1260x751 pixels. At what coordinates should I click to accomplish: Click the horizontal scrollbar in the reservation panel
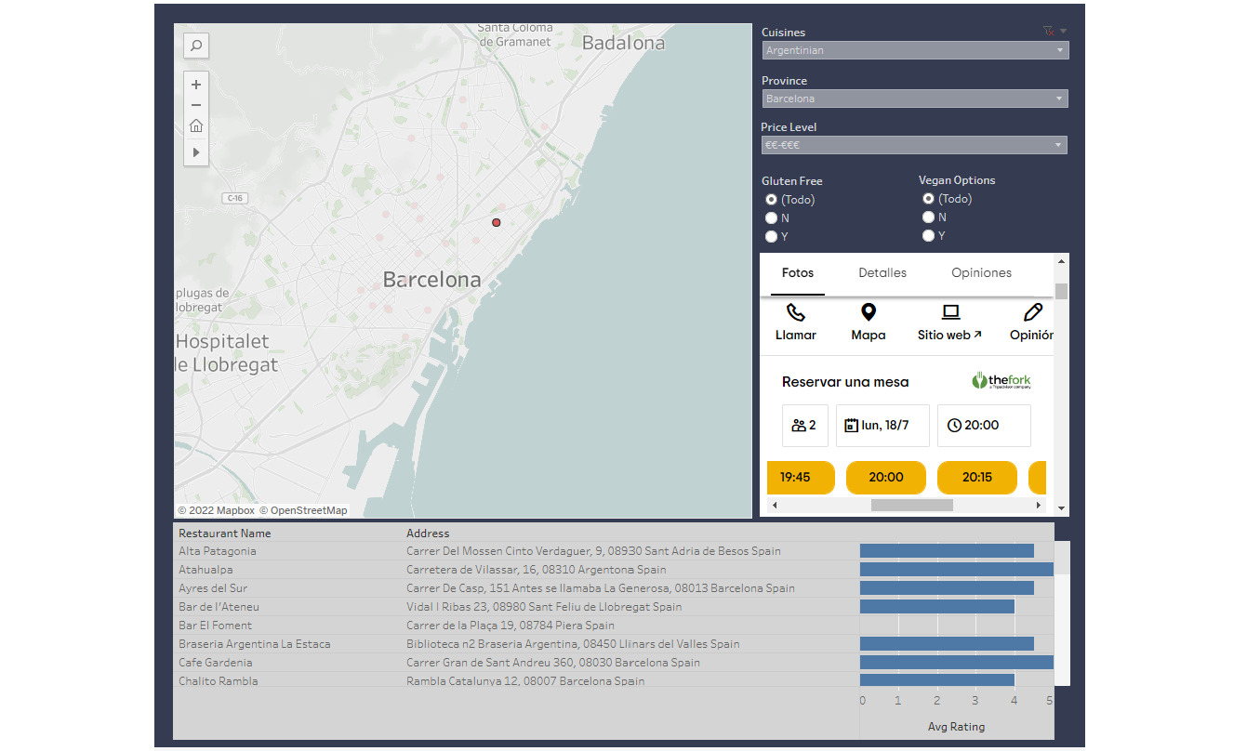(x=911, y=505)
